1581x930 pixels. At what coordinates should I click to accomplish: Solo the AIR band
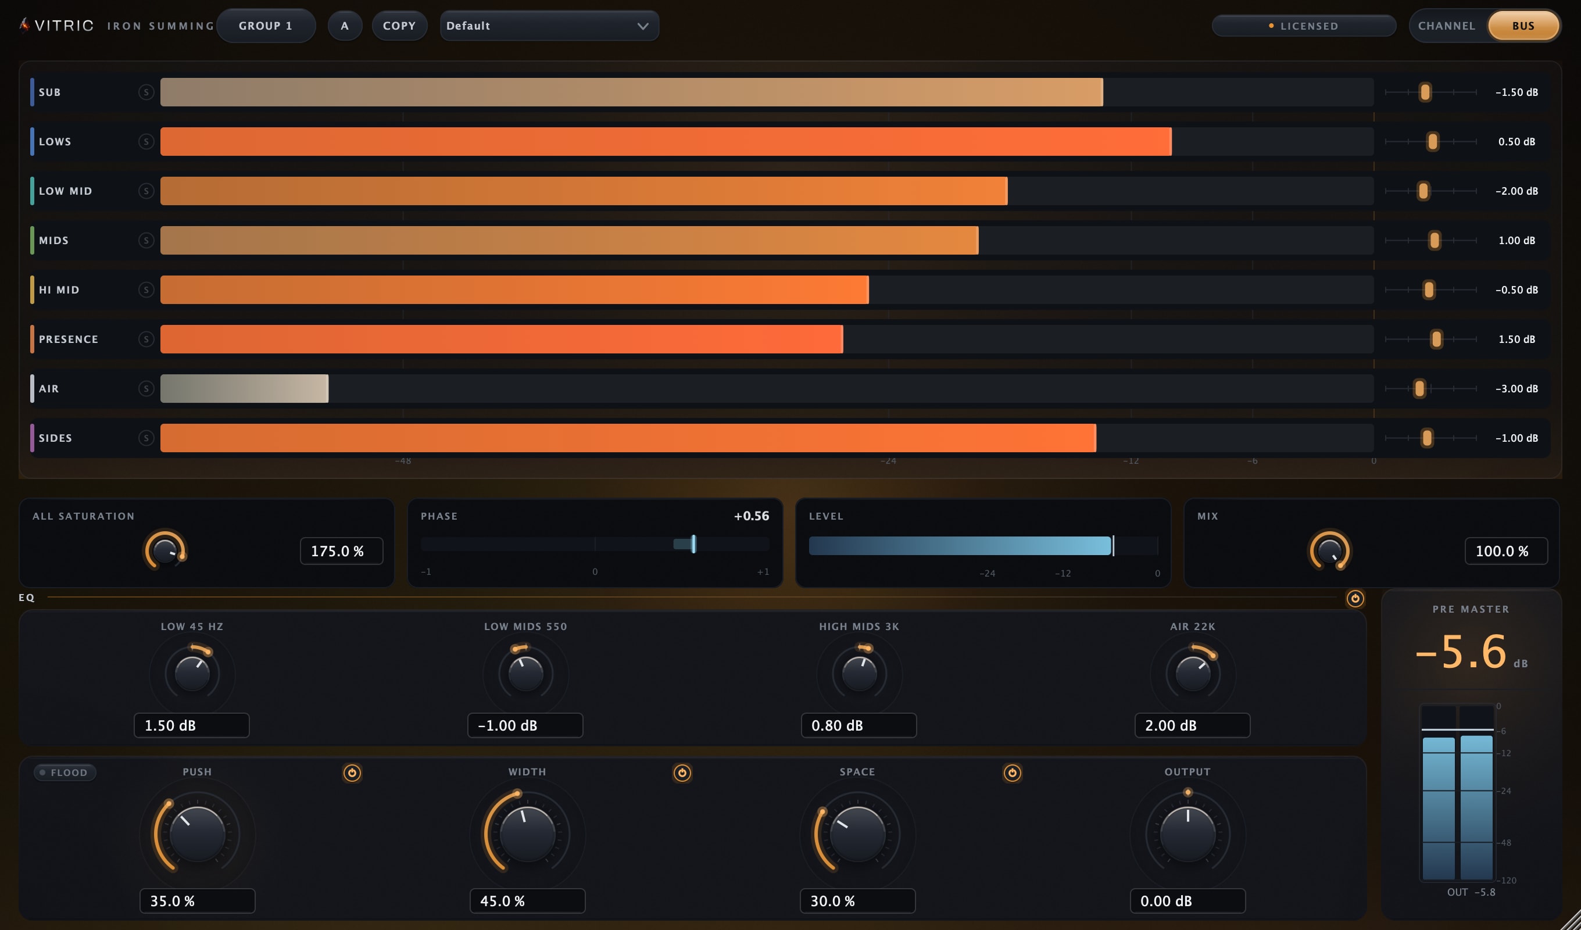146,388
